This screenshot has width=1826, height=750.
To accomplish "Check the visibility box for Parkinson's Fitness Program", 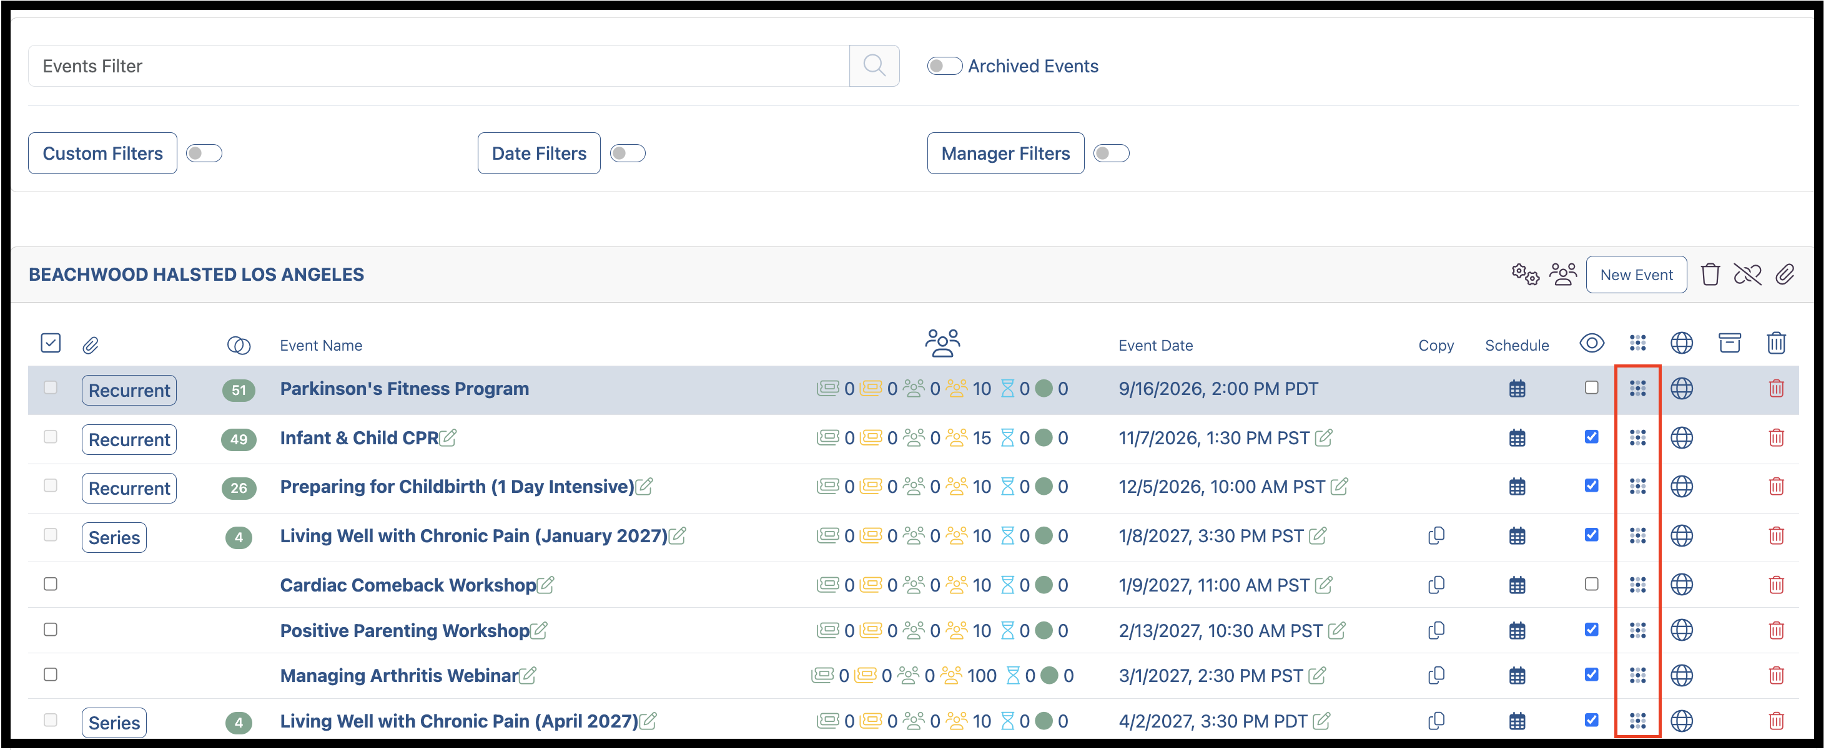I will coord(1591,388).
